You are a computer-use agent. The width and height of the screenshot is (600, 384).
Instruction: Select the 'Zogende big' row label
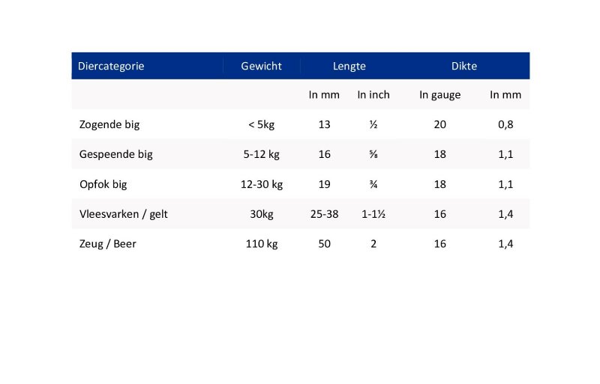coord(109,124)
